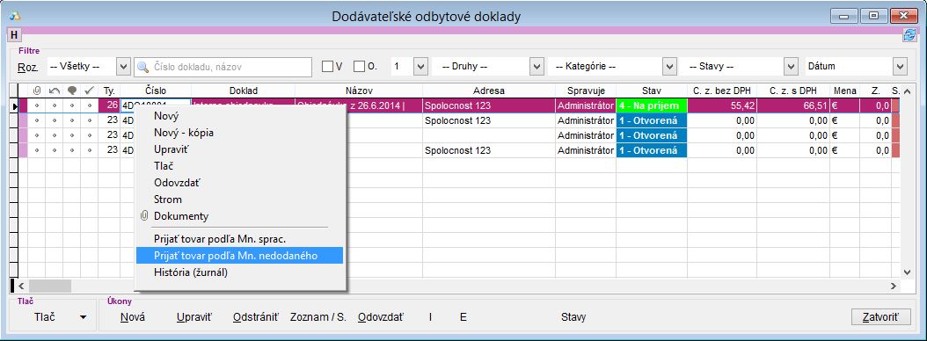Image resolution: width=927 pixels, height=341 pixels.
Task: Click the magnifier icon in search field
Action: (142, 68)
